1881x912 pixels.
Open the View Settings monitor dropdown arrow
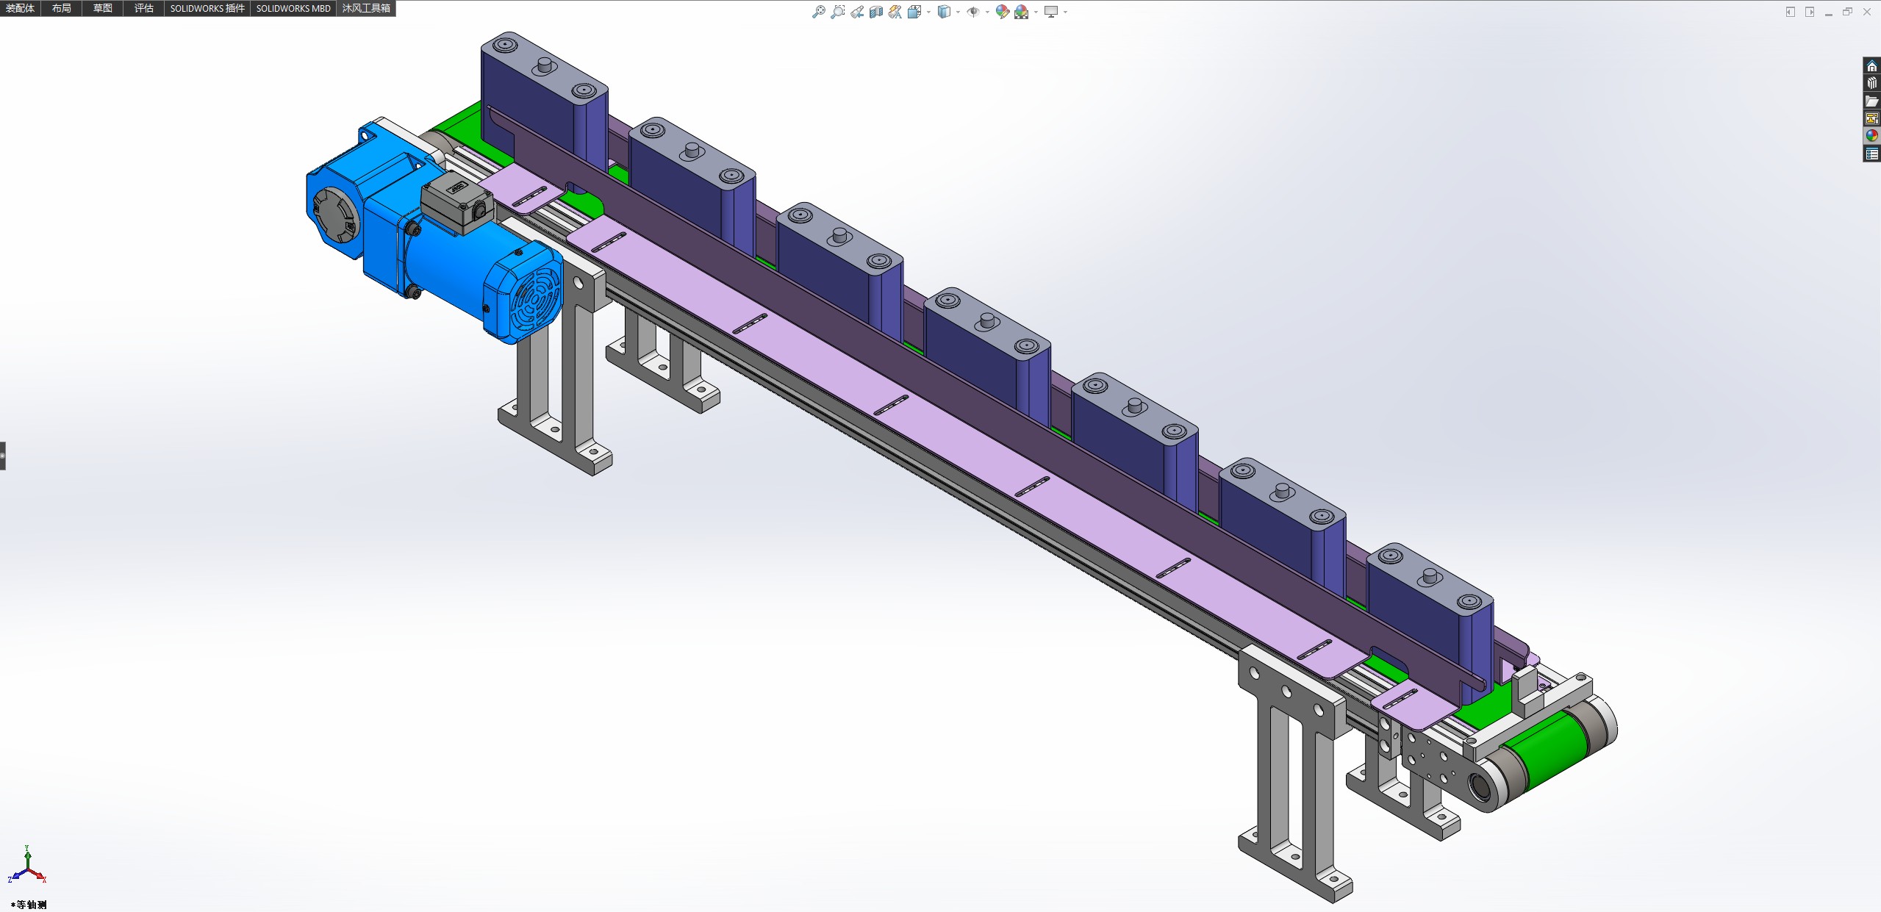point(1065,12)
